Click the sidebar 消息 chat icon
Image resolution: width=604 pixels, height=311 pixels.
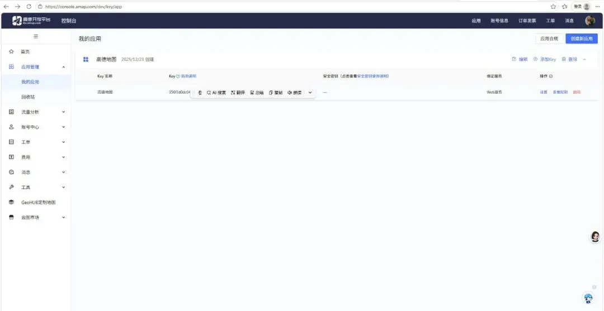point(11,172)
